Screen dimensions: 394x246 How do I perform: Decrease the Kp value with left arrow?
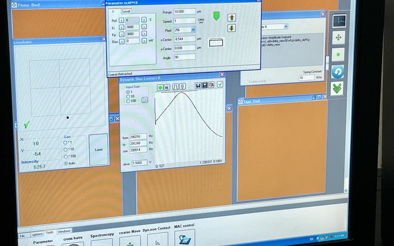coord(122,34)
